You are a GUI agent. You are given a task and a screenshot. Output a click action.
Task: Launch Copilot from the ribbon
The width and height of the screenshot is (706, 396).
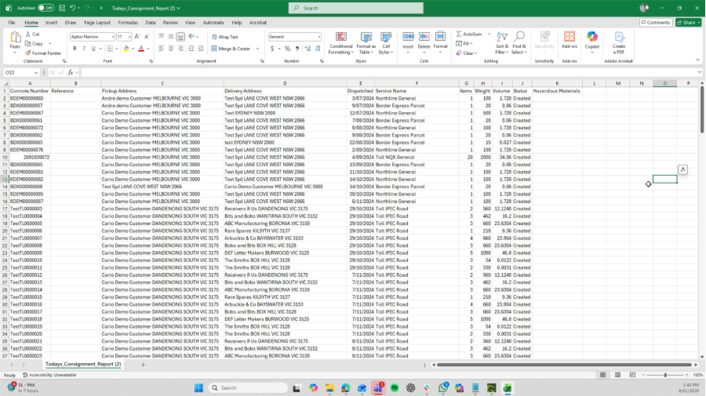tap(591, 41)
